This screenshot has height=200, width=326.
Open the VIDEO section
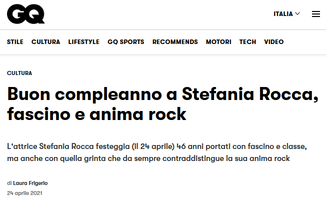click(x=273, y=42)
